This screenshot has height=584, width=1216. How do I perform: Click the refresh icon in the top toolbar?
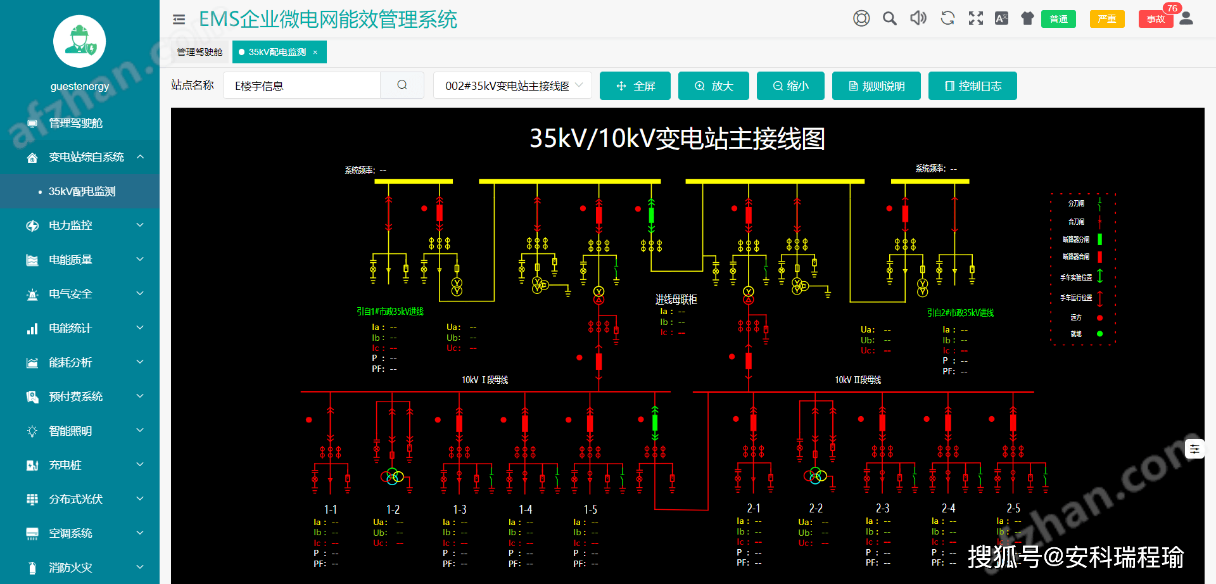(947, 18)
